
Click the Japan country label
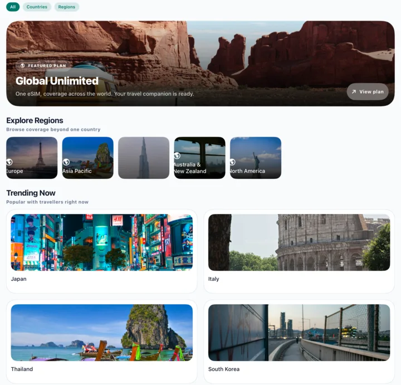pos(19,279)
